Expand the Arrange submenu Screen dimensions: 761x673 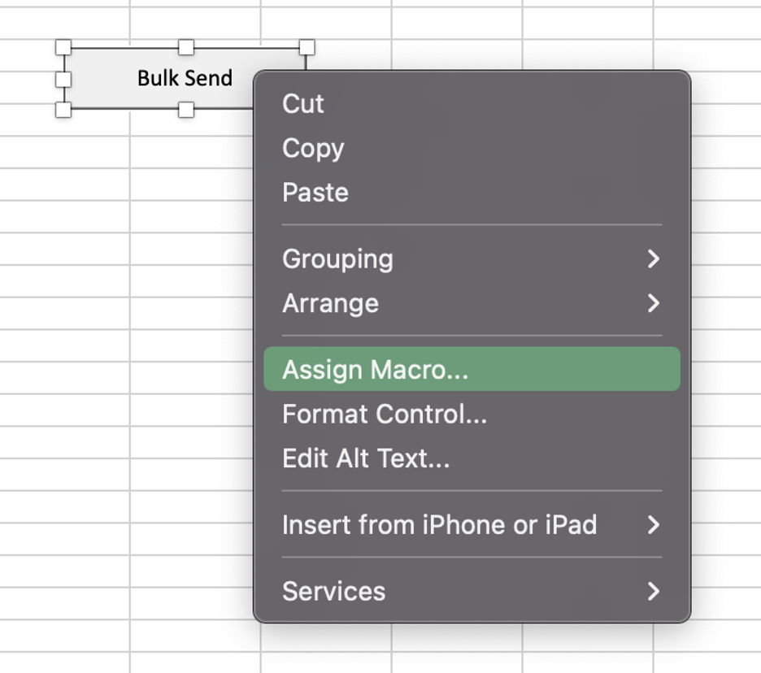click(x=331, y=303)
